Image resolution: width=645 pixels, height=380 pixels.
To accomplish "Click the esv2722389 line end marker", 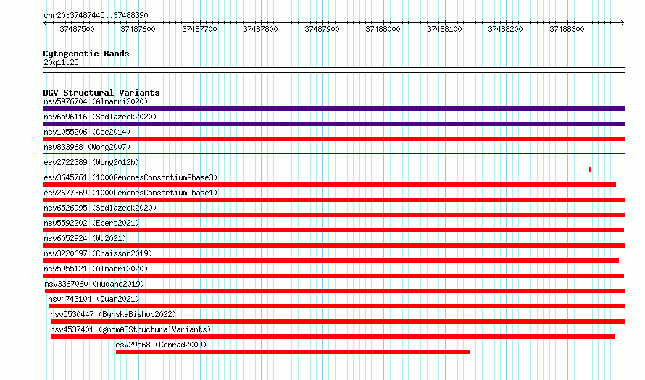I will pos(590,169).
